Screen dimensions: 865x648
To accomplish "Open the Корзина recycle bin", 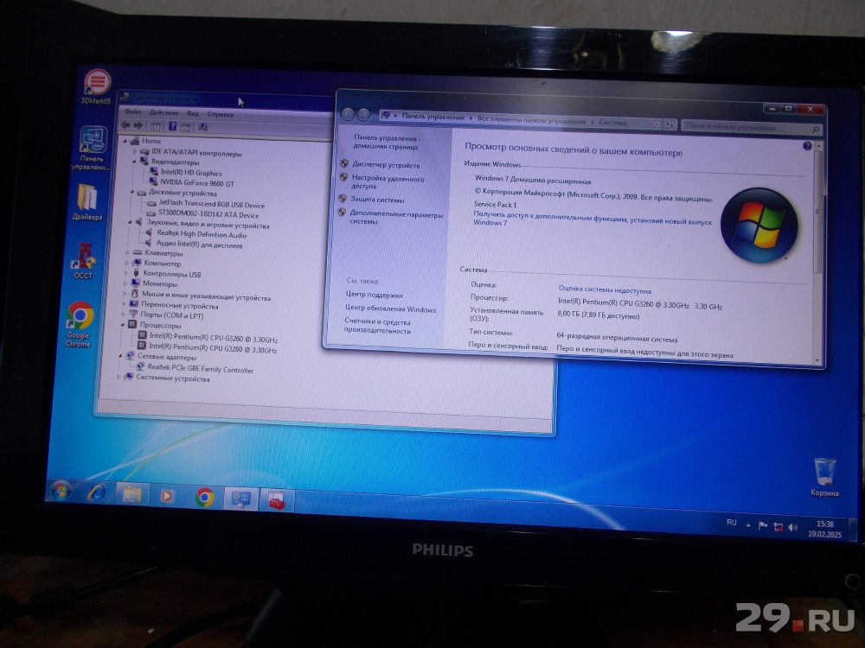I will pos(824,477).
